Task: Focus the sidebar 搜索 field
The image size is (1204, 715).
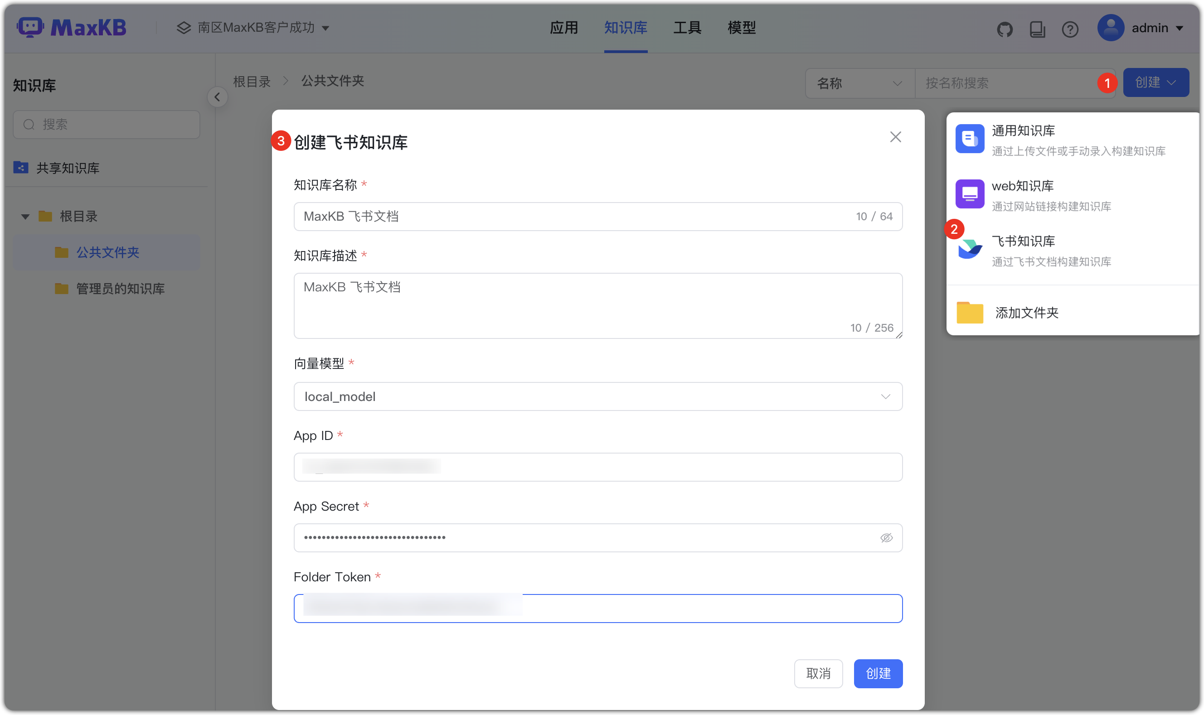Action: pos(106,124)
